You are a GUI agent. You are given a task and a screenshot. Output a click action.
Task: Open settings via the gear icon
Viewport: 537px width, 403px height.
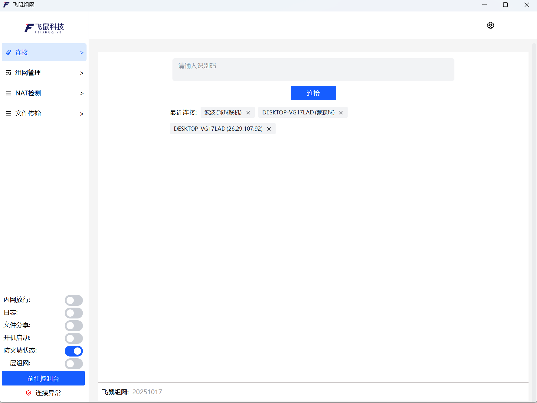point(490,25)
